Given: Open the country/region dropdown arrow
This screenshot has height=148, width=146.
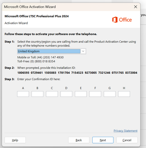Looking at the screenshot, I should 83,51.
